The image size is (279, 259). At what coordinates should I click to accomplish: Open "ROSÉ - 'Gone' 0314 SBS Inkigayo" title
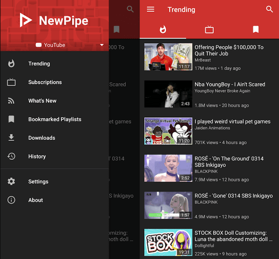(233, 196)
